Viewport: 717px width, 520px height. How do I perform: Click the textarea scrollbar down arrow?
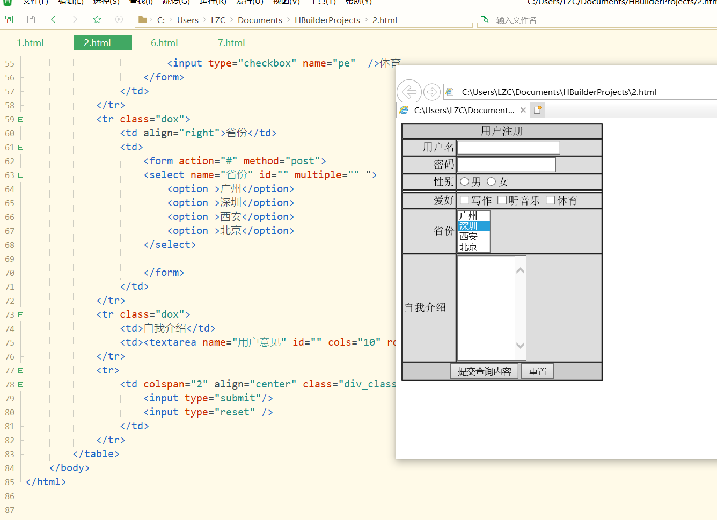520,346
